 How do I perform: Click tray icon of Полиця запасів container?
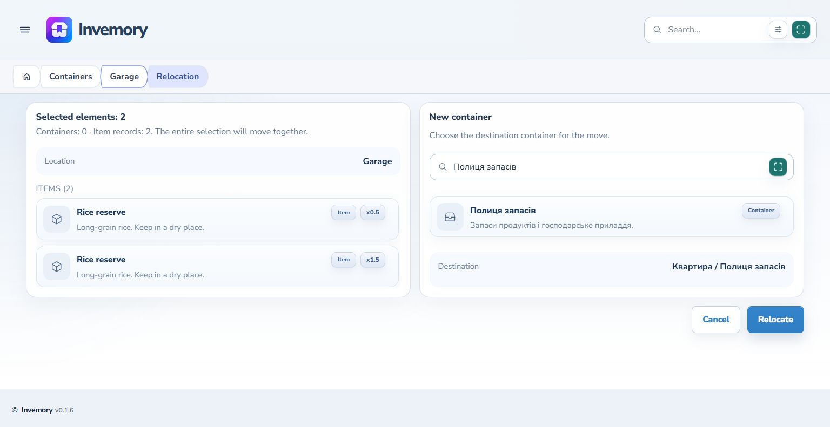point(450,217)
